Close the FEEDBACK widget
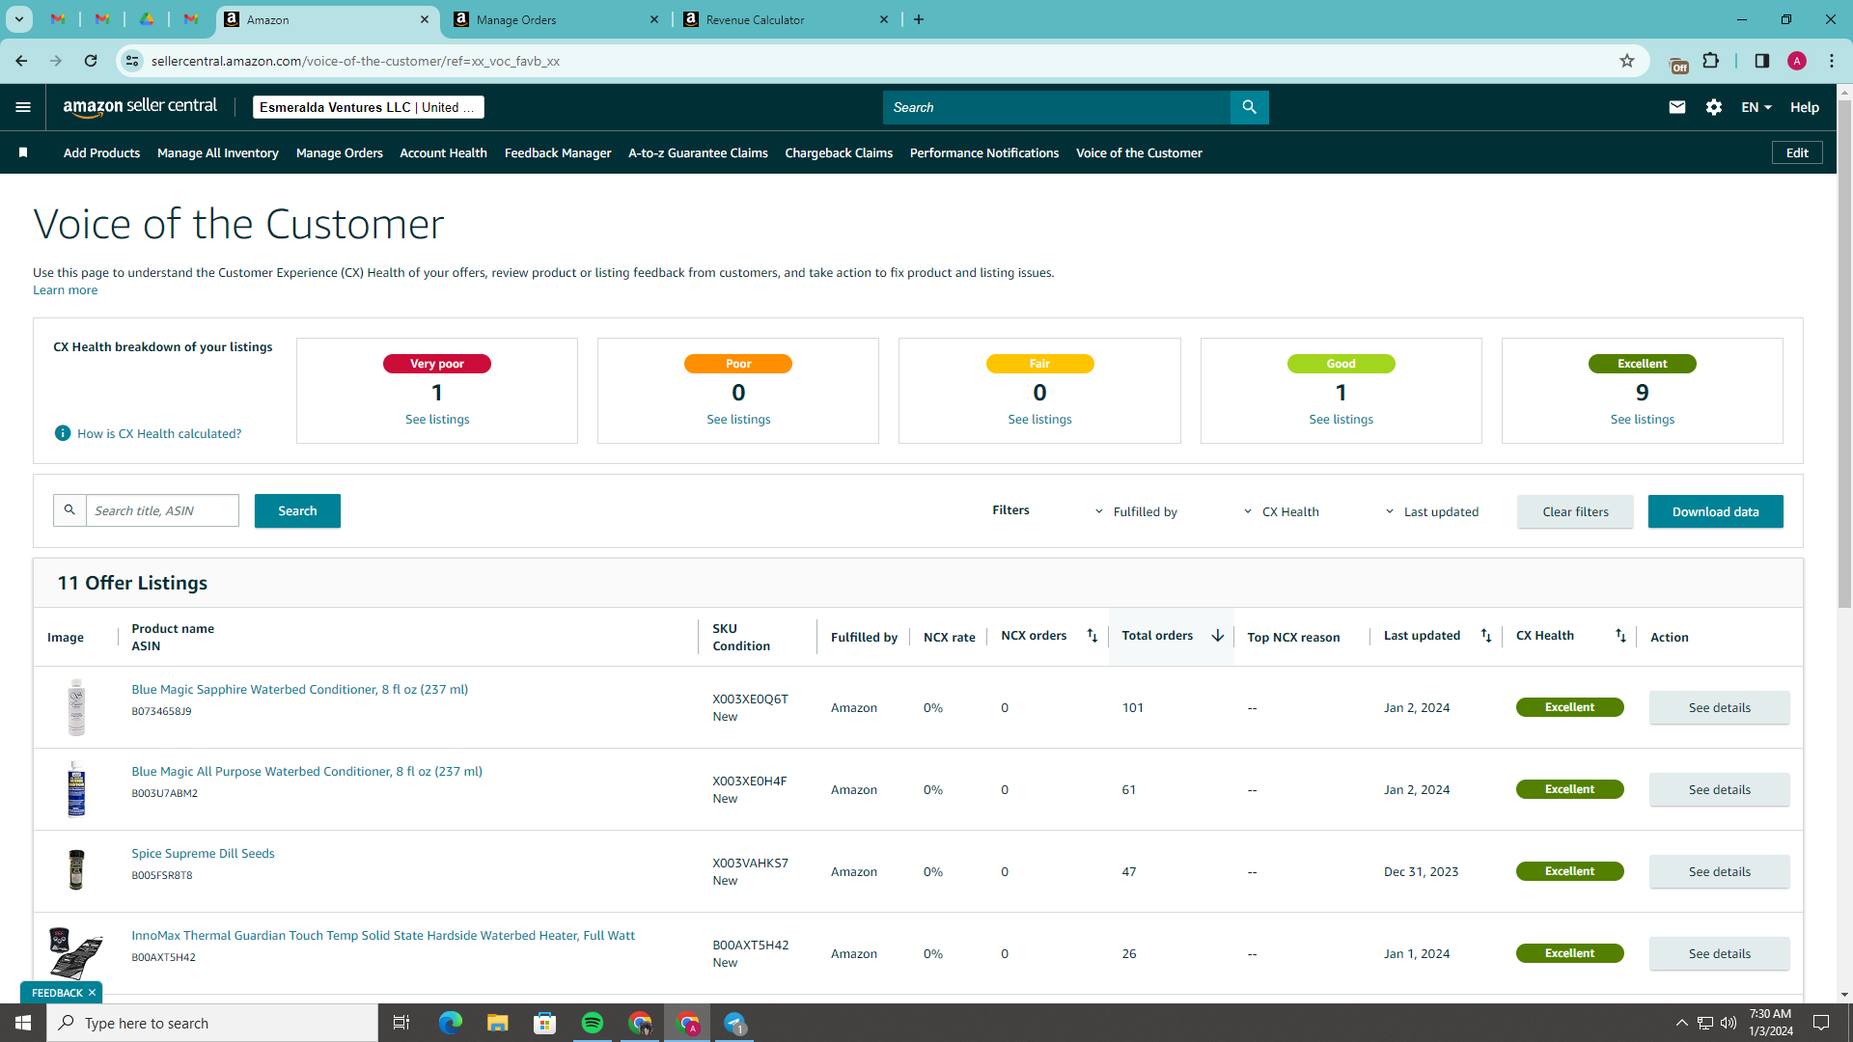 (x=92, y=993)
